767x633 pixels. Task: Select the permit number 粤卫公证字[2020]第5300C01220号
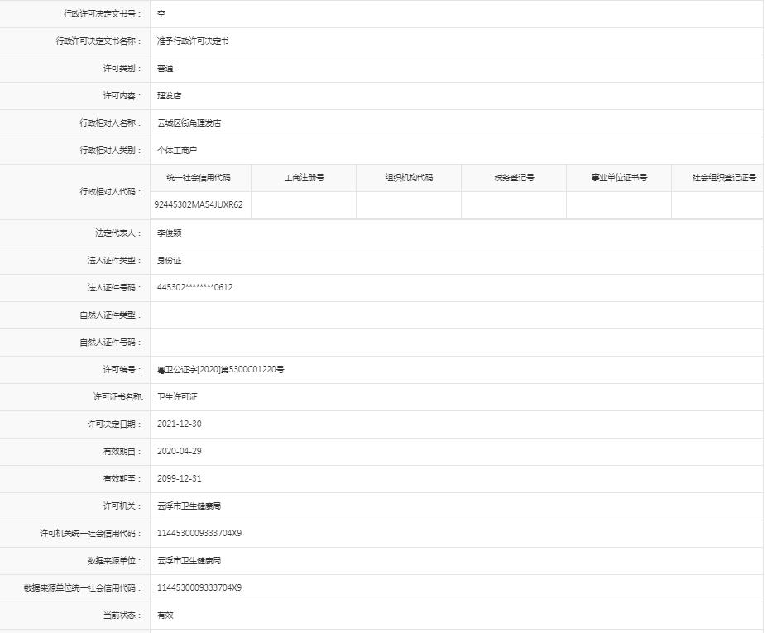tap(220, 370)
